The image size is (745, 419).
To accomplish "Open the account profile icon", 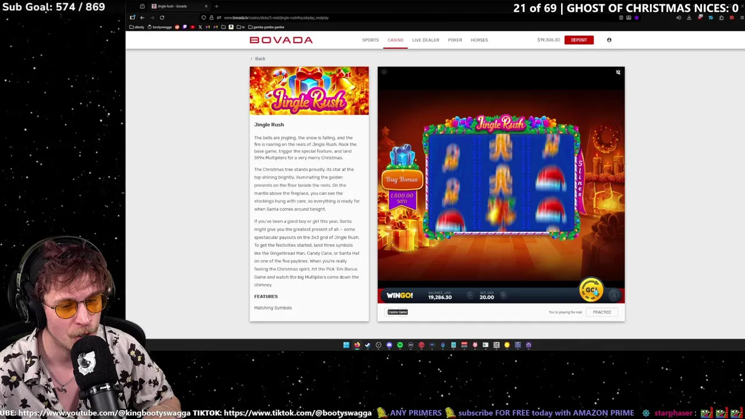I will 609,40.
